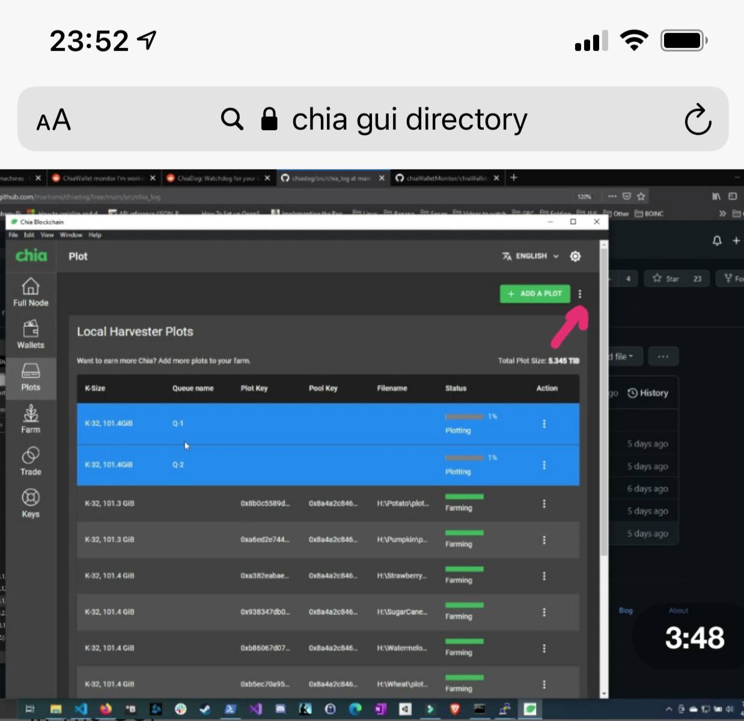This screenshot has height=721, width=744.
Task: Click the GitHub ellipsis button beside file dropdown
Action: point(663,356)
